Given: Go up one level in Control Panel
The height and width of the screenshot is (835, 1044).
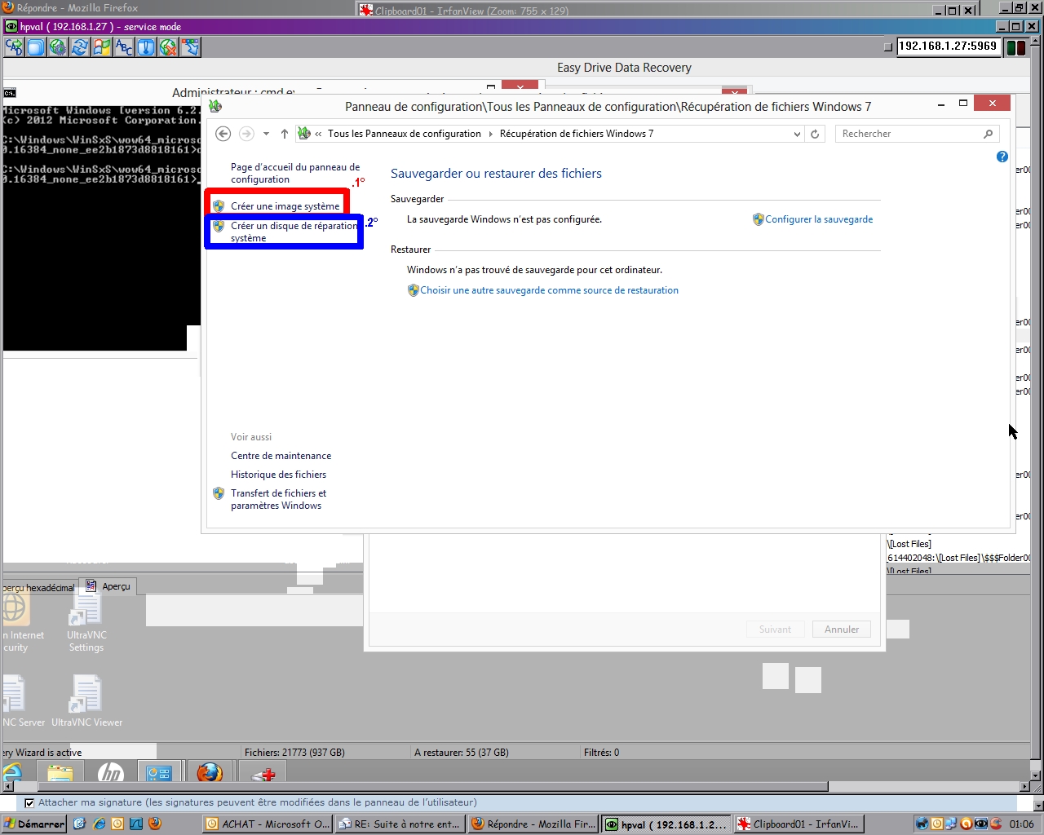Looking at the screenshot, I should (284, 134).
